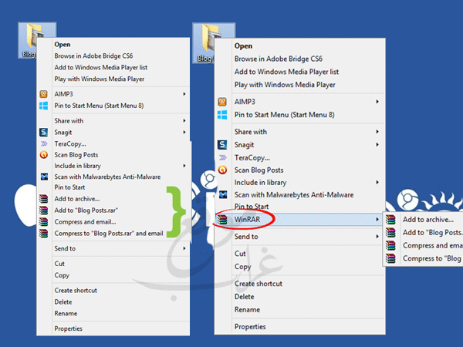This screenshot has width=463, height=347.
Task: Click Windows logo icon in left menu
Action: tap(44, 106)
